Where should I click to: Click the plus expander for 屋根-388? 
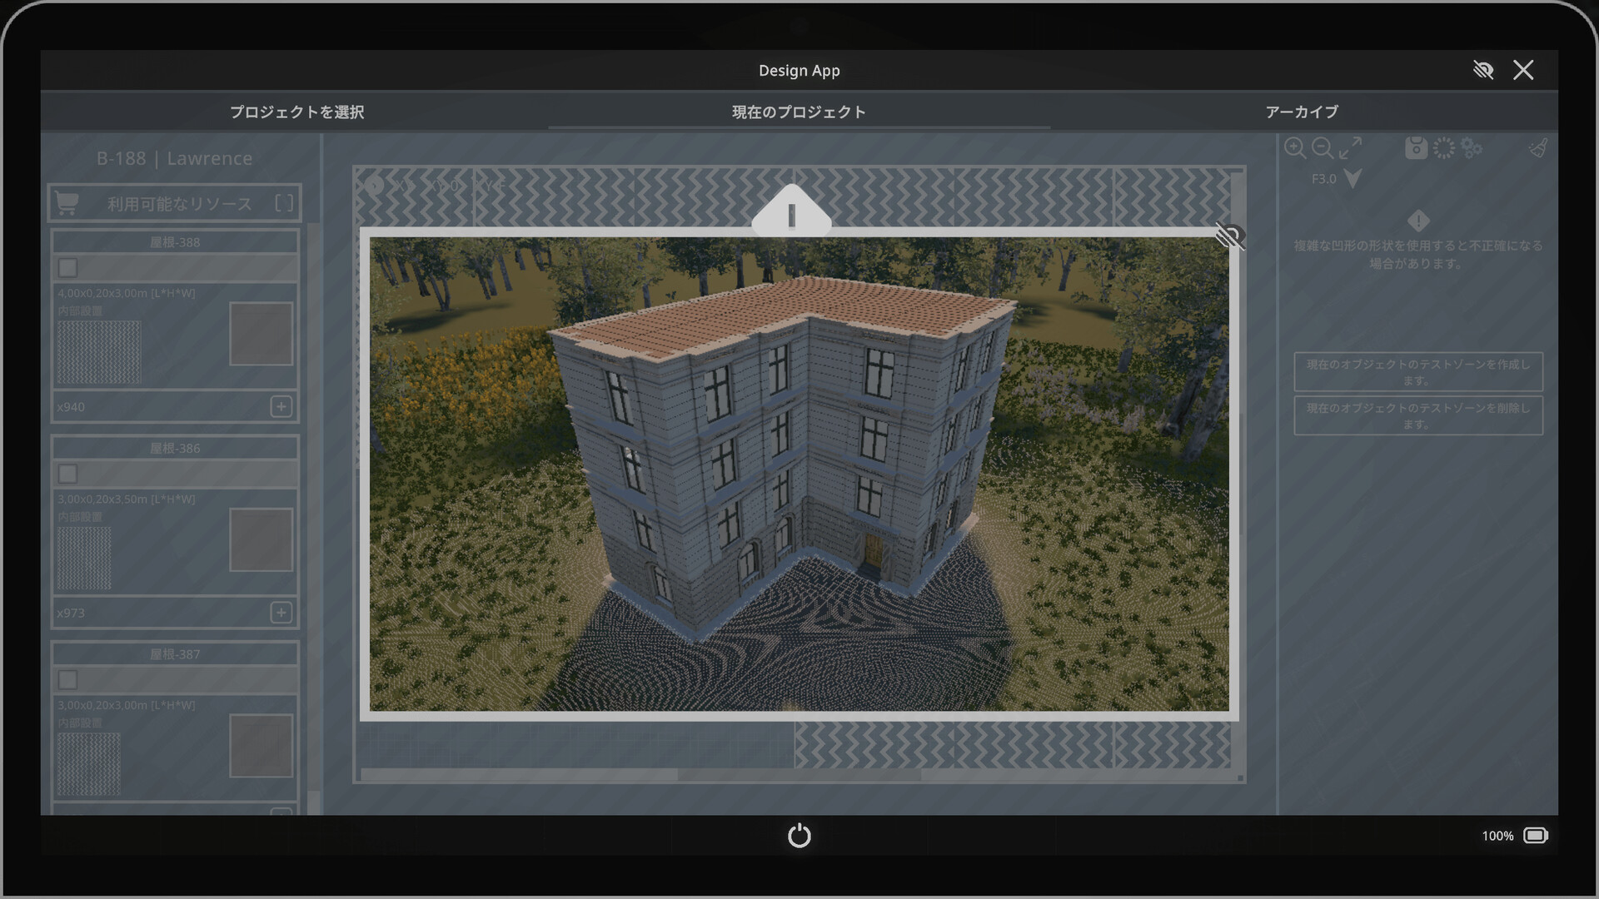click(281, 406)
